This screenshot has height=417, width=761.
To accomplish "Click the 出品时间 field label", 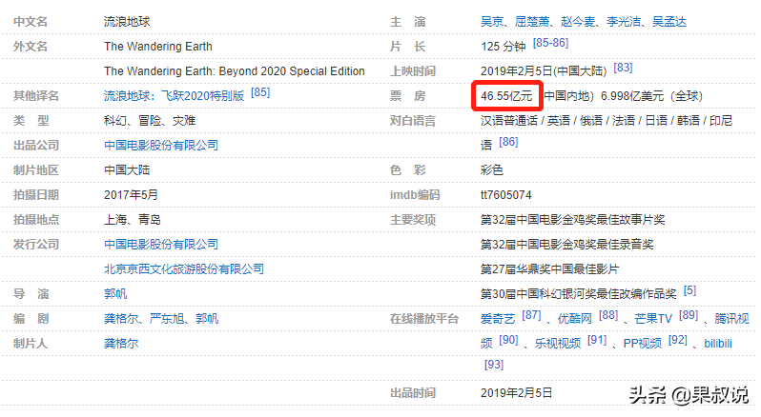I will [x=413, y=393].
